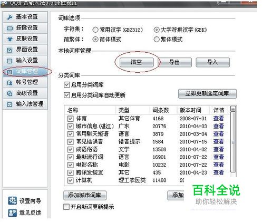
Task: Click 查看 link for 最新流行词
Action: pos(219,157)
